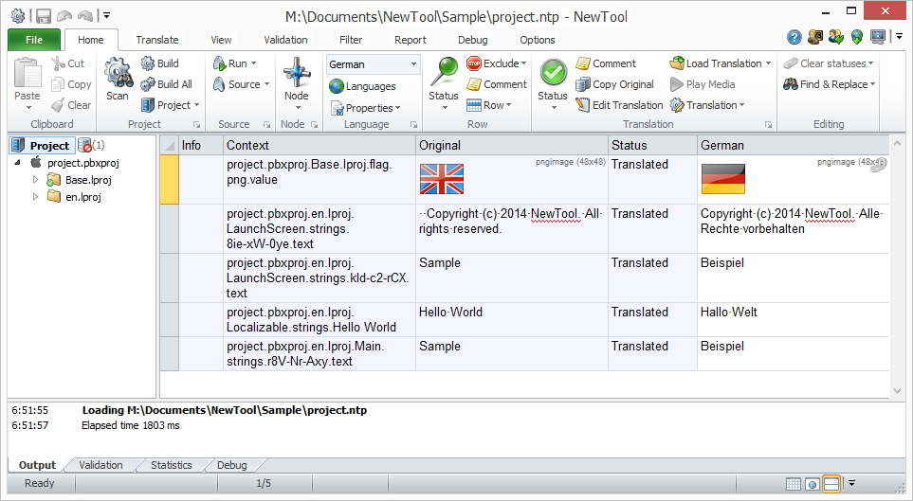This screenshot has width=913, height=501.
Task: Select the yellow row header of flag row
Action: click(170, 179)
